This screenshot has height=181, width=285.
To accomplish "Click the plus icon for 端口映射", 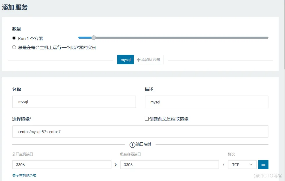I will (x=132, y=145).
